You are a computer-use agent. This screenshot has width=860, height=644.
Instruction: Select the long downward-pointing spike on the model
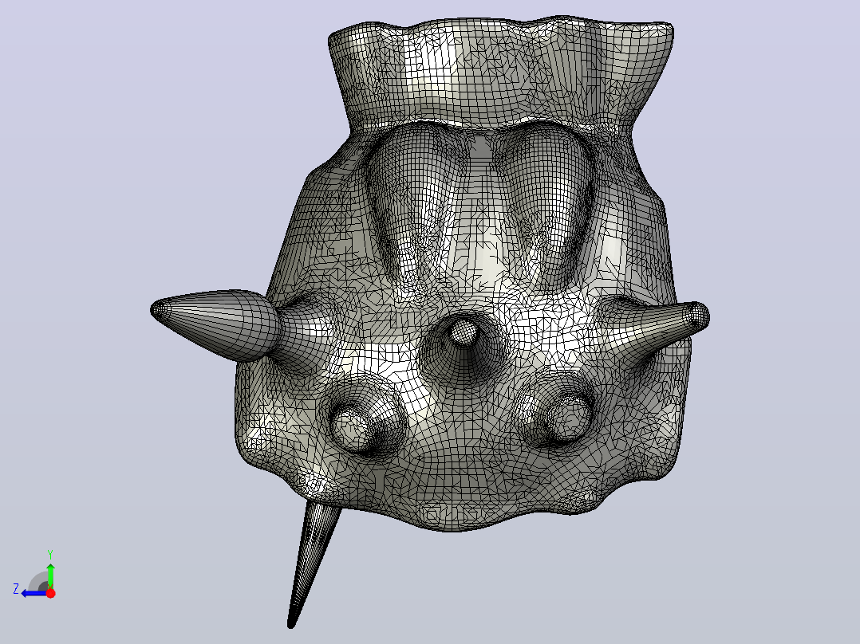click(314, 564)
